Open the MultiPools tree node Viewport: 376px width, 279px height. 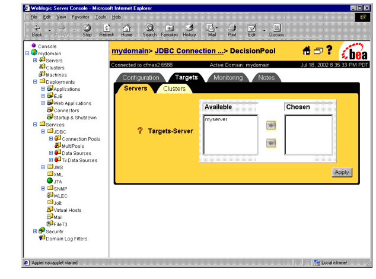coord(73,146)
